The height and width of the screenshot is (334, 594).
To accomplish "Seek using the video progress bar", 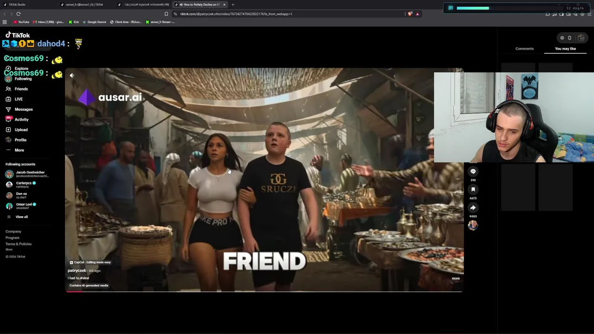I will [264, 291].
